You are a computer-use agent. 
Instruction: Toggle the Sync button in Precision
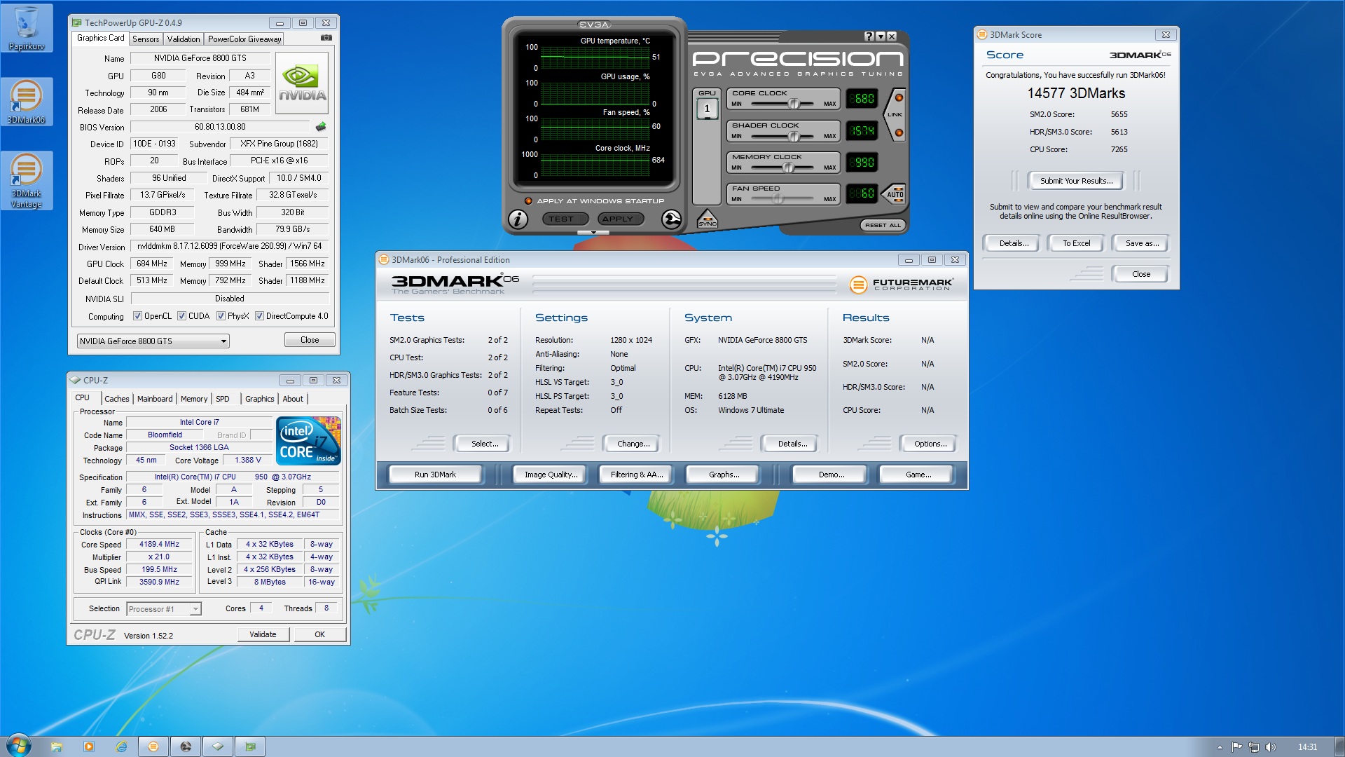(x=708, y=220)
